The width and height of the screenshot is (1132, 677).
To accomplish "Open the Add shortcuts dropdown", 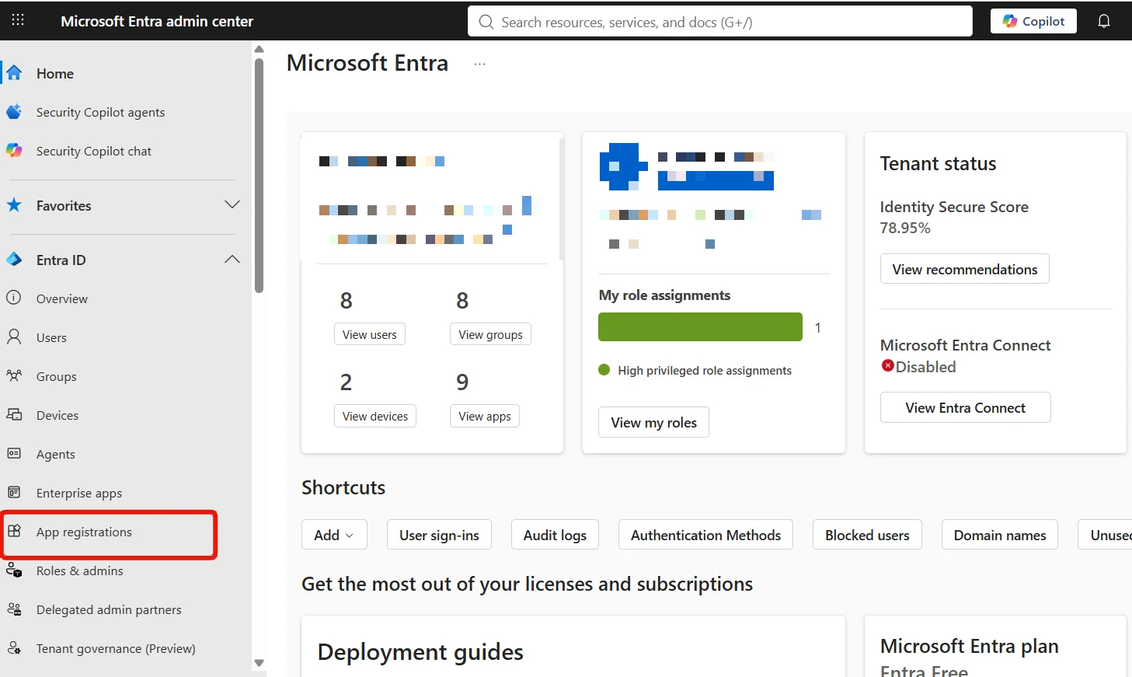I will pyautogui.click(x=334, y=535).
